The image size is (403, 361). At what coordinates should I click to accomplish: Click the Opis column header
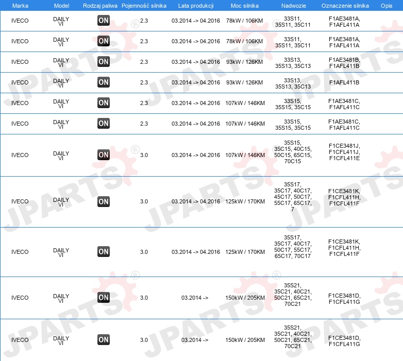pyautogui.click(x=387, y=6)
